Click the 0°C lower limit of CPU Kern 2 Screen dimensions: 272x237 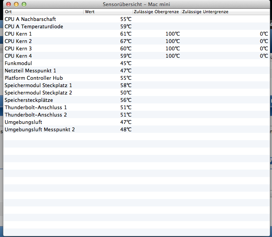pos(264,41)
